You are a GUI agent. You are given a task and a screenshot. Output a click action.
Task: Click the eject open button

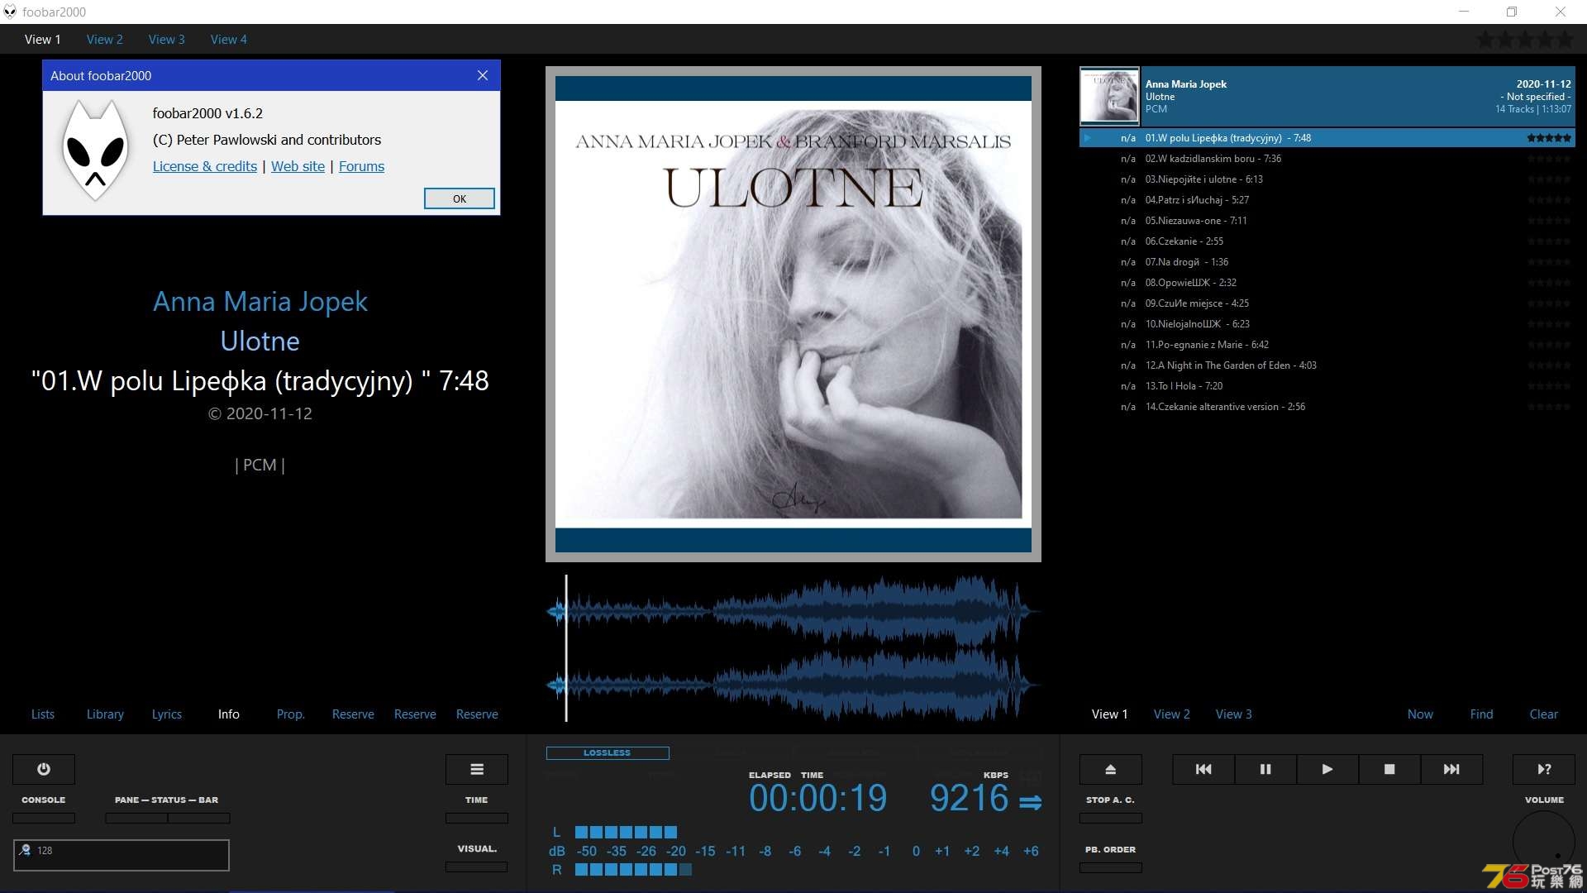click(1111, 769)
